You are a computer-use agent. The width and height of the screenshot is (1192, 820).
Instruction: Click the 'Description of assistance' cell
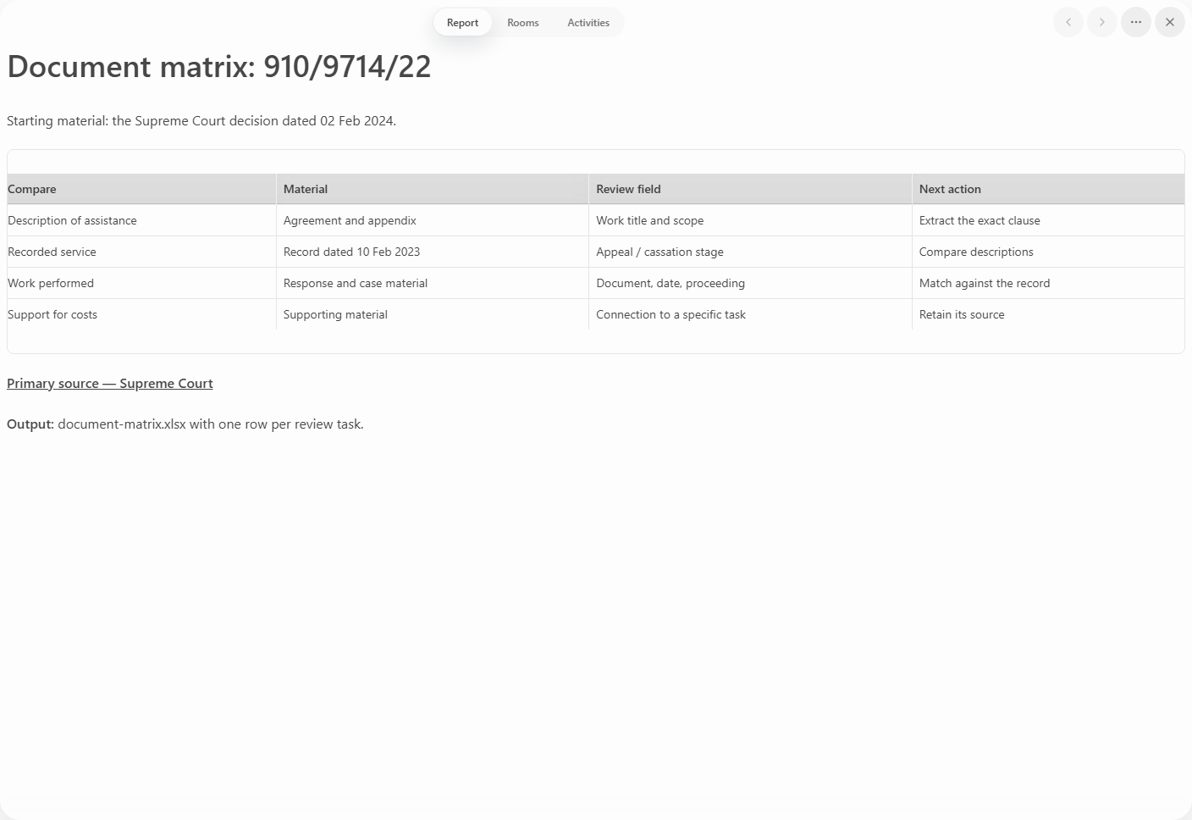click(x=141, y=220)
